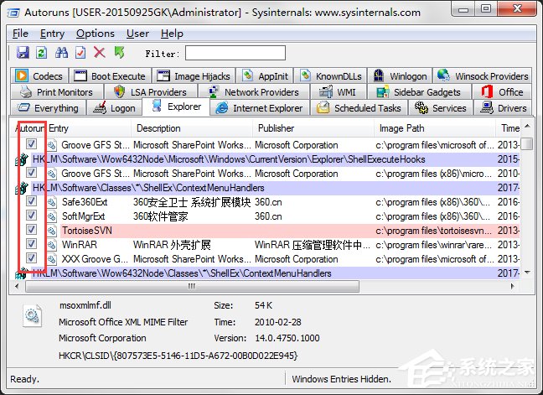Click the green Jump to Entry icon
Image resolution: width=543 pixels, height=395 pixels.
point(119,53)
